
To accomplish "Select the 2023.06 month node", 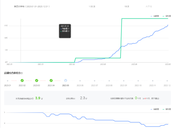I will [80, 81].
